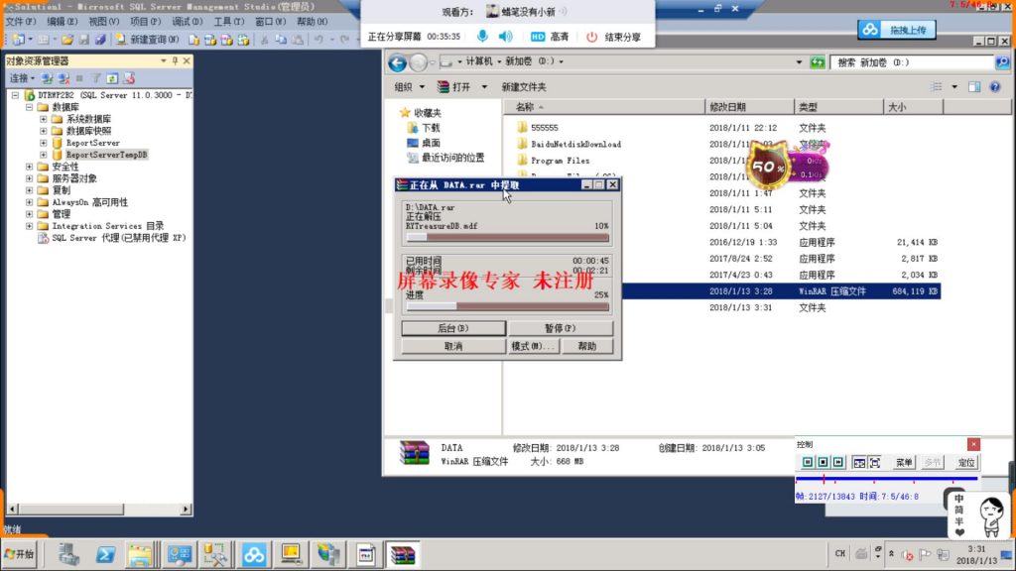1016x571 pixels.
Task: Open the 组织 dropdown in Explorer toolbar
Action: pyautogui.click(x=410, y=87)
